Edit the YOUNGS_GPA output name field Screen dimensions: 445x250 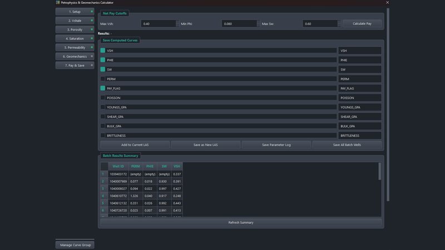(x=359, y=107)
